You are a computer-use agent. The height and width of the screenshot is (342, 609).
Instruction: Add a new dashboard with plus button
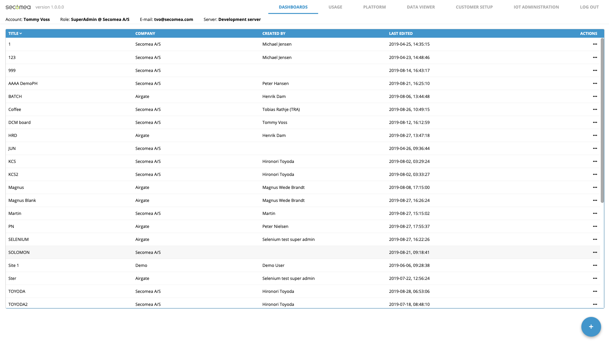[x=591, y=327]
